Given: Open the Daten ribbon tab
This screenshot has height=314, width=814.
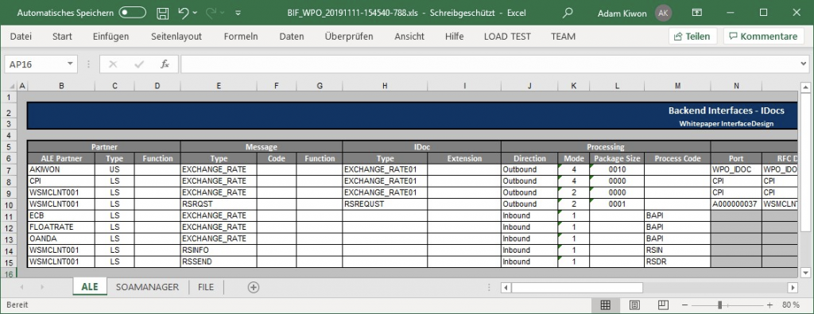Looking at the screenshot, I should click(292, 37).
